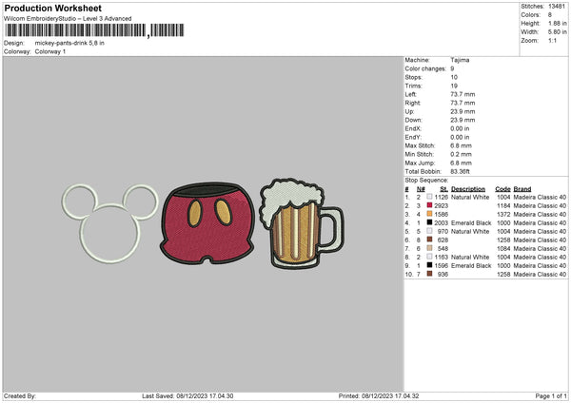Click the Max Jump: label

(420, 163)
